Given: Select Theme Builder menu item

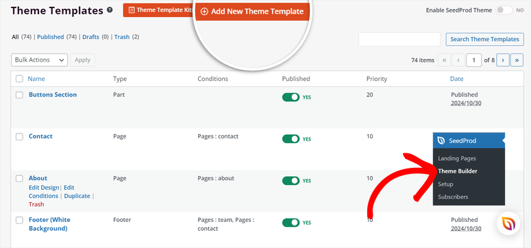Looking at the screenshot, I should pos(458,171).
